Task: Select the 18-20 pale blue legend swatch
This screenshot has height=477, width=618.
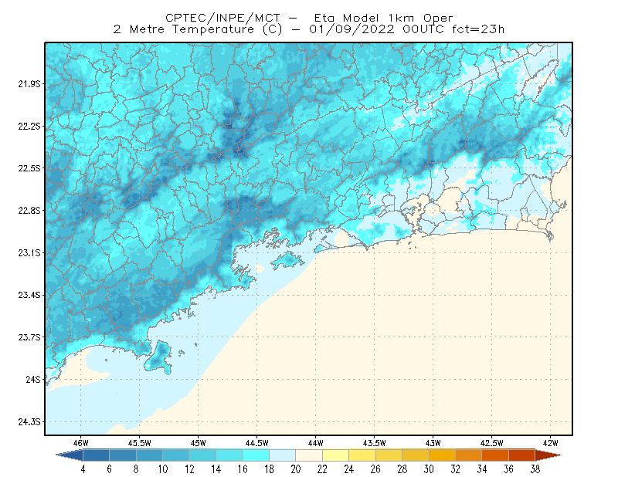Action: [282, 455]
